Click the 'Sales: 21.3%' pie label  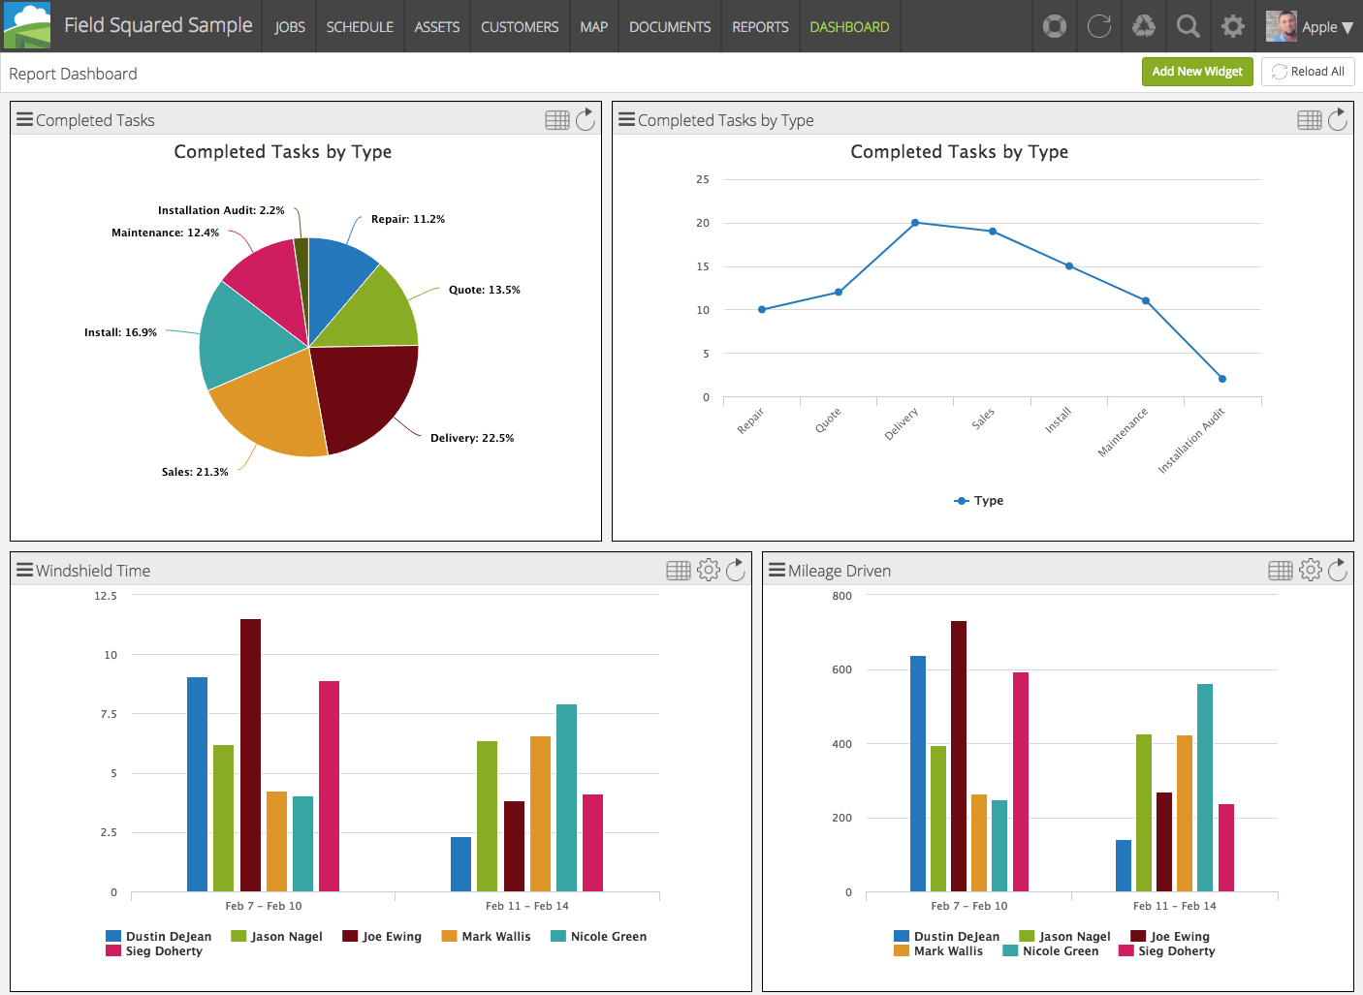click(195, 472)
